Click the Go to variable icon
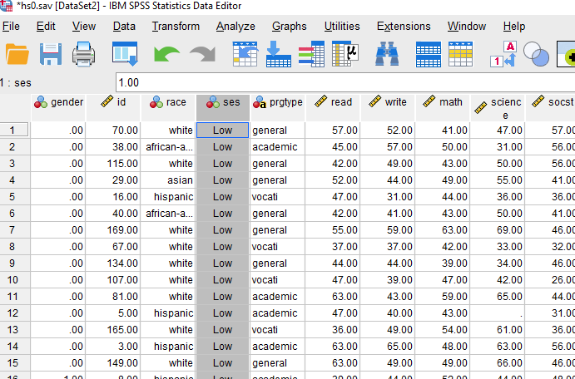This screenshot has width=575, height=379. 278,56
